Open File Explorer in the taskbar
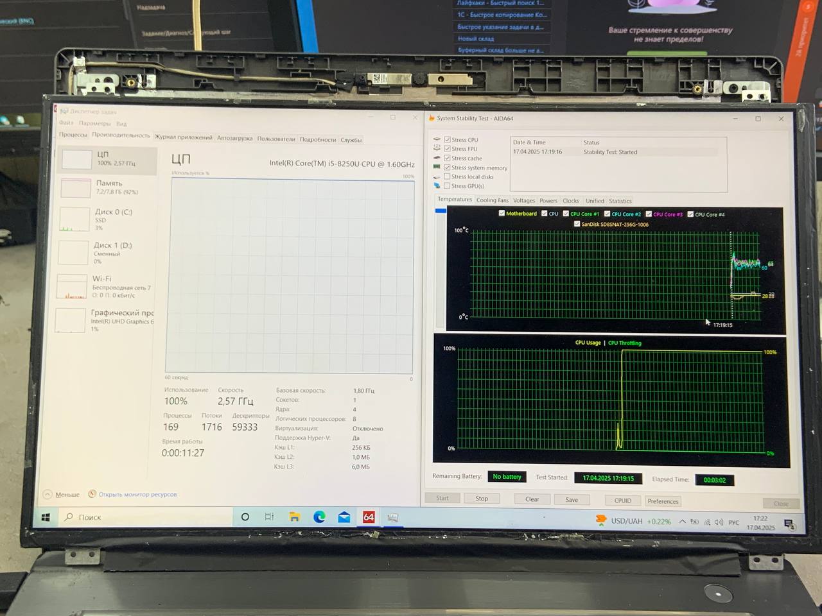 click(294, 517)
